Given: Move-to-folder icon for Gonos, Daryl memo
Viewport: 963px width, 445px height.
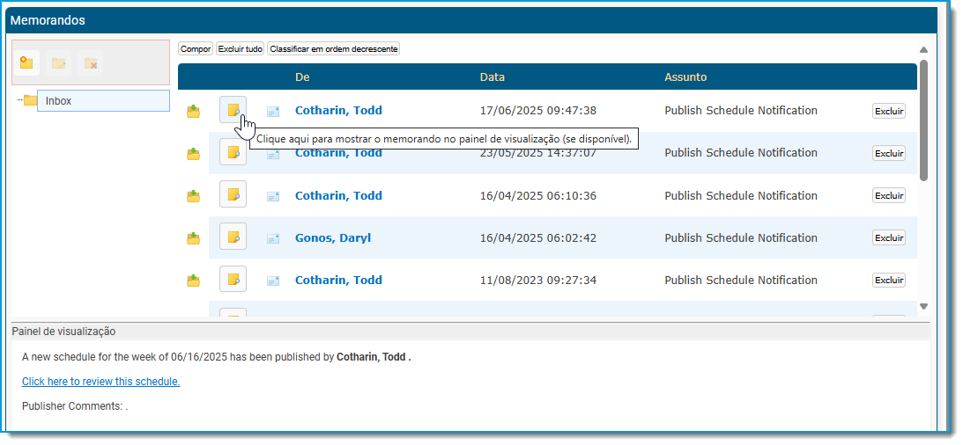Looking at the screenshot, I should (194, 238).
